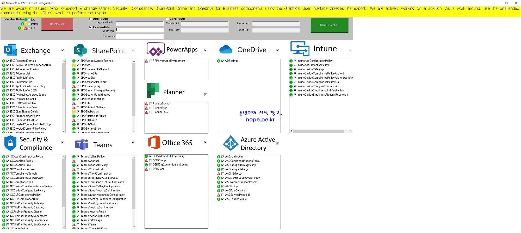Image resolution: width=521 pixels, height=233 pixels.
Task: Click the green L icon beside SCCaseHoldPolicy
Action: (x=4, y=161)
